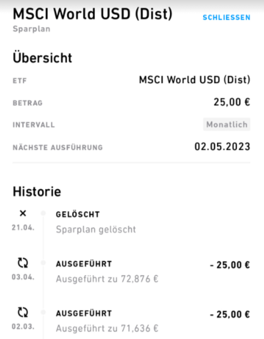This screenshot has height=339, width=264.
Task: Select 'Ausgeführt zu 71,636 €' entry
Action: click(107, 328)
